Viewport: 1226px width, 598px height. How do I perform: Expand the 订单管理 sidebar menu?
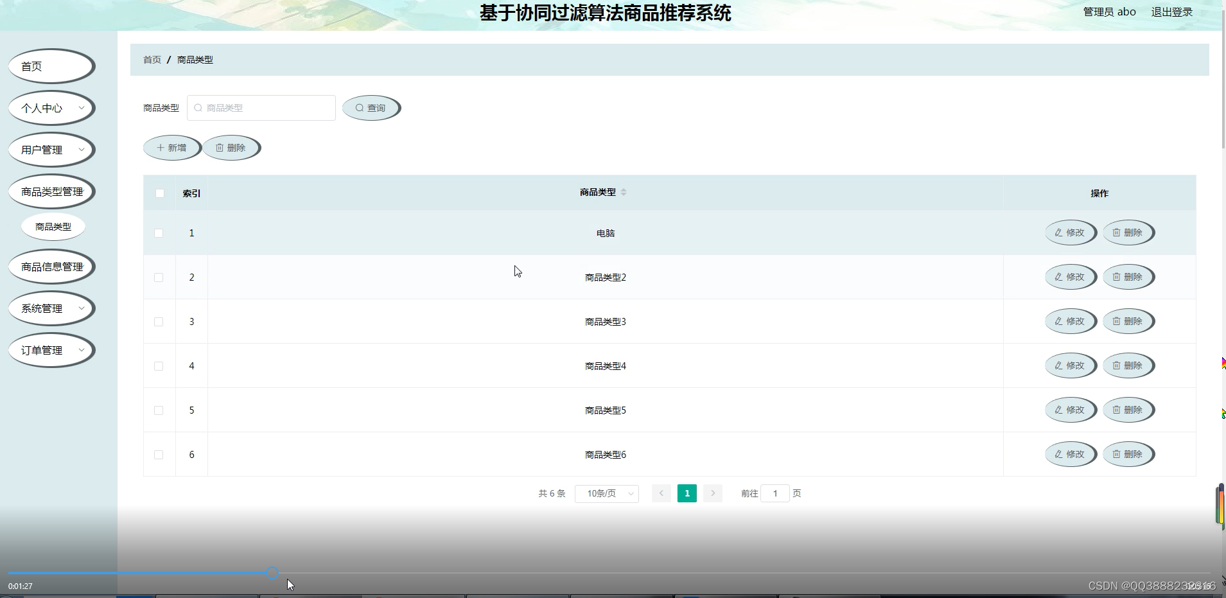click(51, 350)
